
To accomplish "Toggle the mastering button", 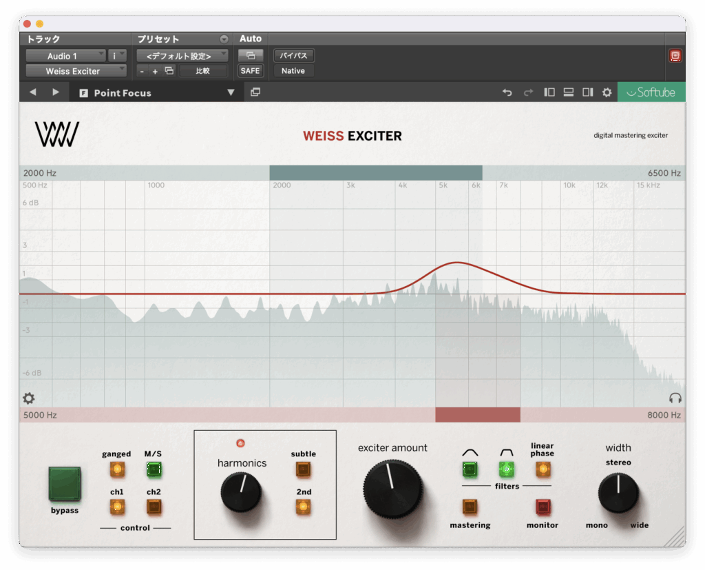I will [470, 507].
